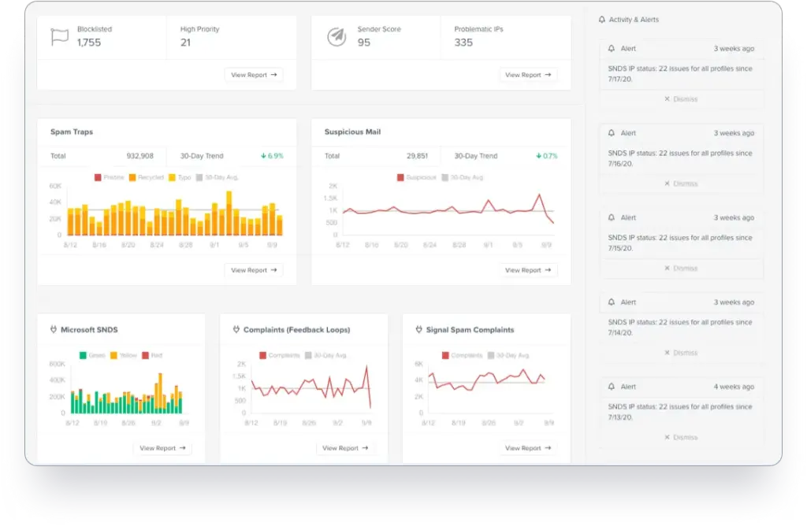Click the bell icon on the 7/13/20 alert
Viewport: 807px width, 526px height.
612,387
